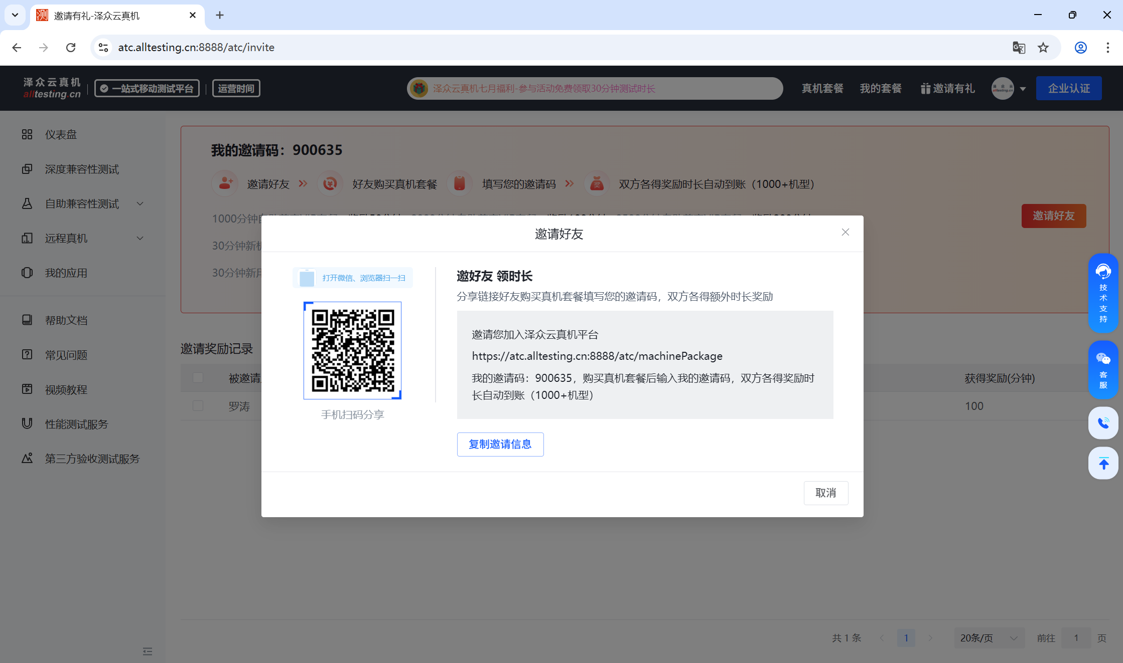Image resolution: width=1123 pixels, height=663 pixels.
Task: Click the 深度兼容性测试 sidebar icon
Action: coord(27,169)
